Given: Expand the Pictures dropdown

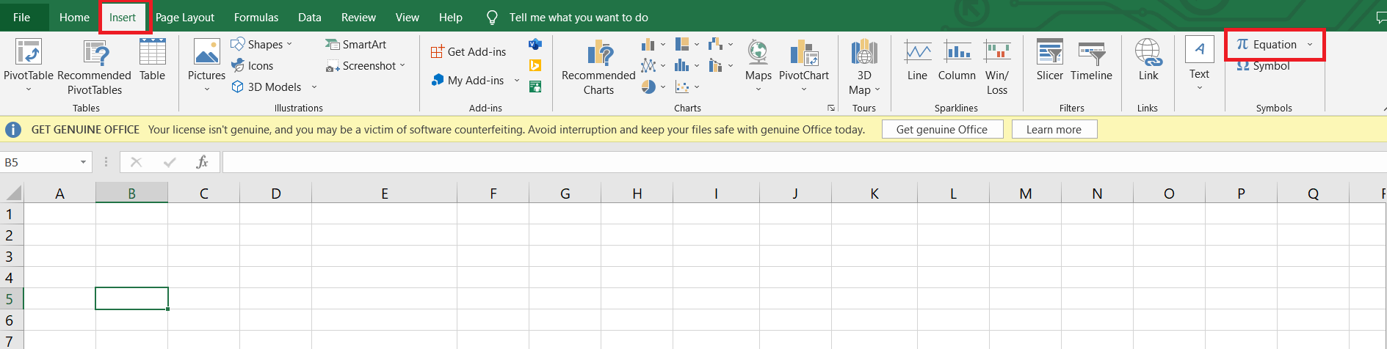Looking at the screenshot, I should click(x=206, y=89).
